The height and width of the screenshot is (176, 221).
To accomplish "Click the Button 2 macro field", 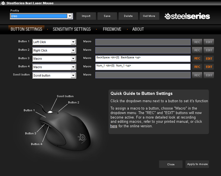I will [x=143, y=50].
